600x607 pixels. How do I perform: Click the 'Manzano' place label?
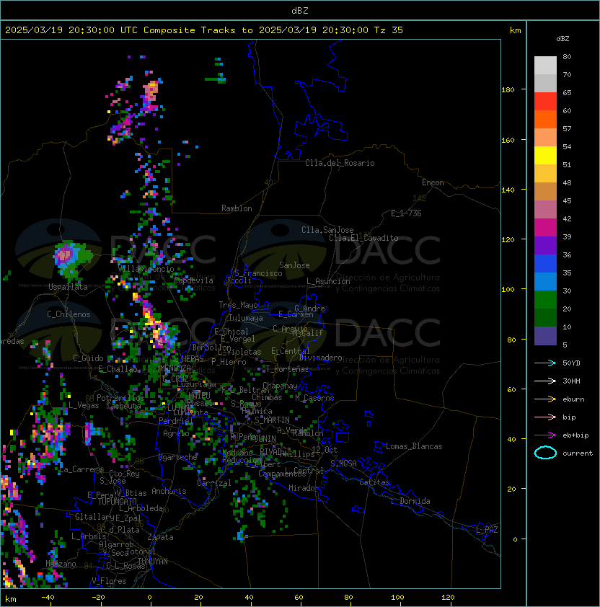pos(61,564)
